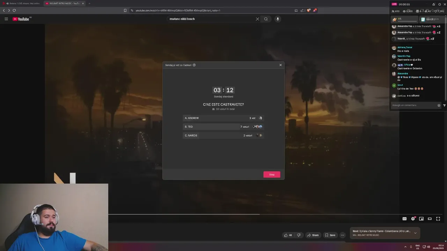
Task: Bookmark this page in the address bar
Action: pos(125,10)
